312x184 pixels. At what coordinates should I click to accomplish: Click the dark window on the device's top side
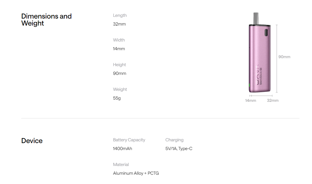266,33
